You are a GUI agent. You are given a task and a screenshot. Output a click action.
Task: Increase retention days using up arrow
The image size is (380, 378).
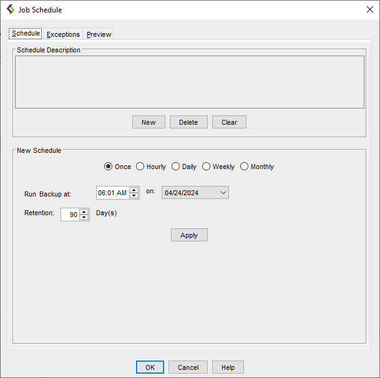coord(84,211)
